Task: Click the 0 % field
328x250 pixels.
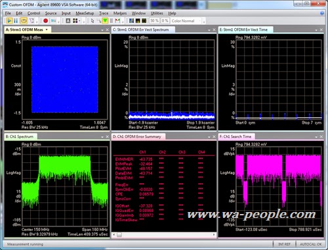Action: [x=165, y=21]
